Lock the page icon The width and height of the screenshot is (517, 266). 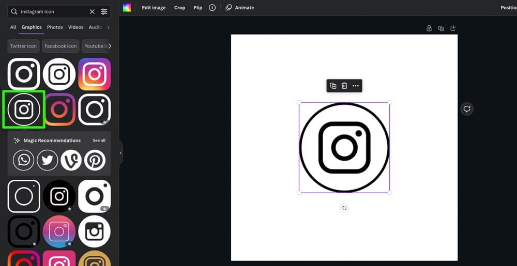click(429, 28)
